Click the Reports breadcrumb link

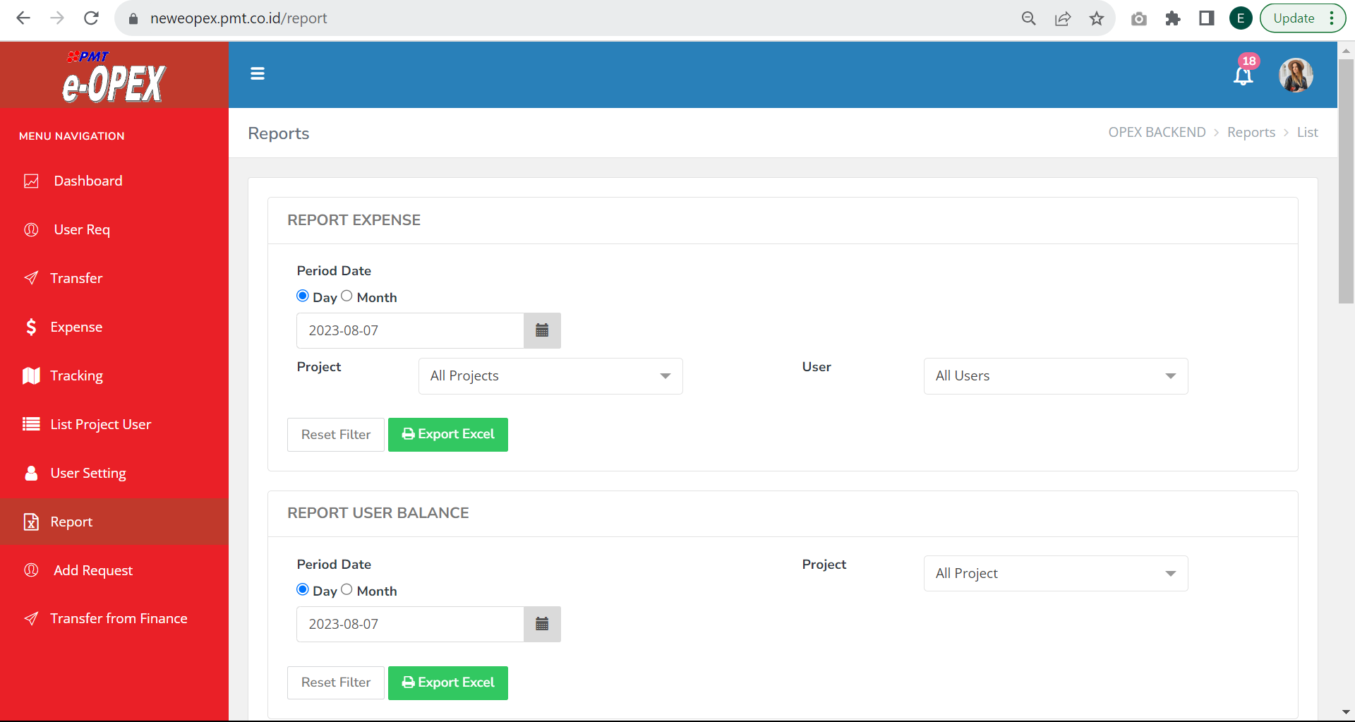[1251, 133]
